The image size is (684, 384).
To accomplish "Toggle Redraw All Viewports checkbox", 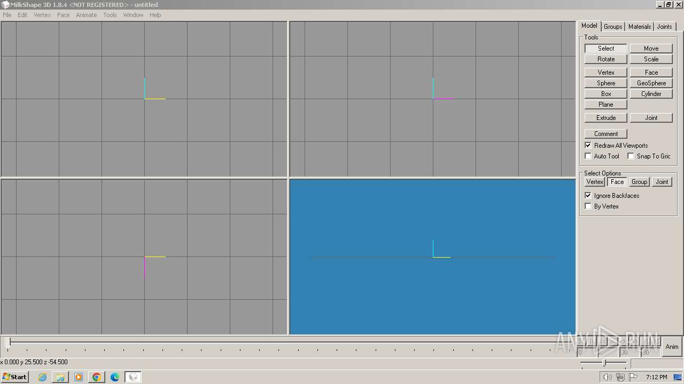I will tap(588, 146).
